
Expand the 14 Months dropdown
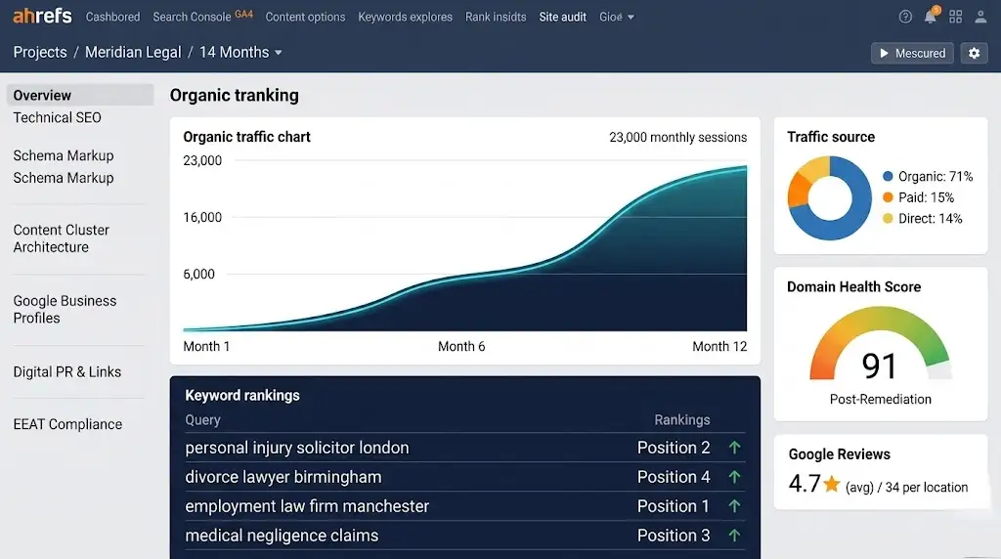pos(240,53)
